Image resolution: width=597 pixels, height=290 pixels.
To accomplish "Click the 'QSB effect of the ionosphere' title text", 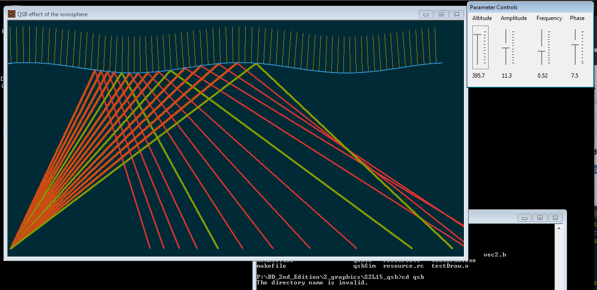I will 53,14.
